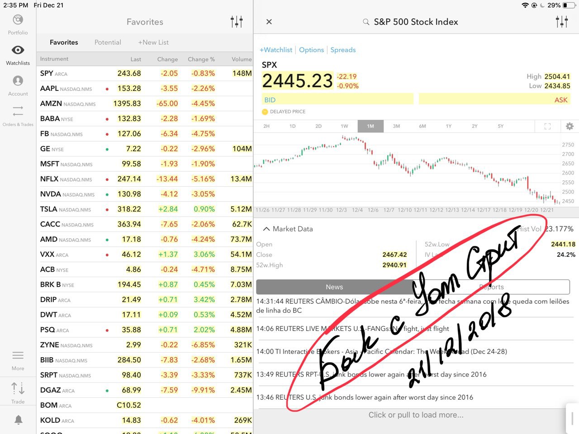This screenshot has width=579, height=434.
Task: Switch to the Potential list tab
Action: click(x=108, y=42)
